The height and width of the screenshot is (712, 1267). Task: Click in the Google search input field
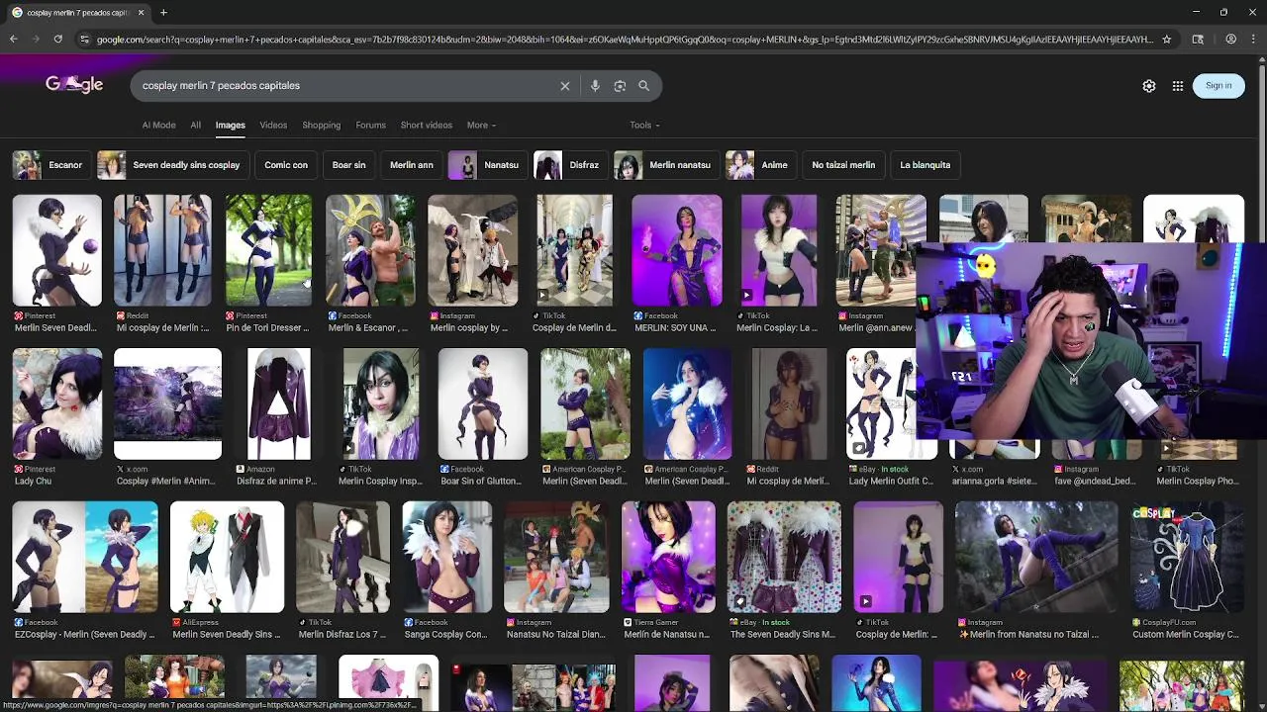click(346, 86)
